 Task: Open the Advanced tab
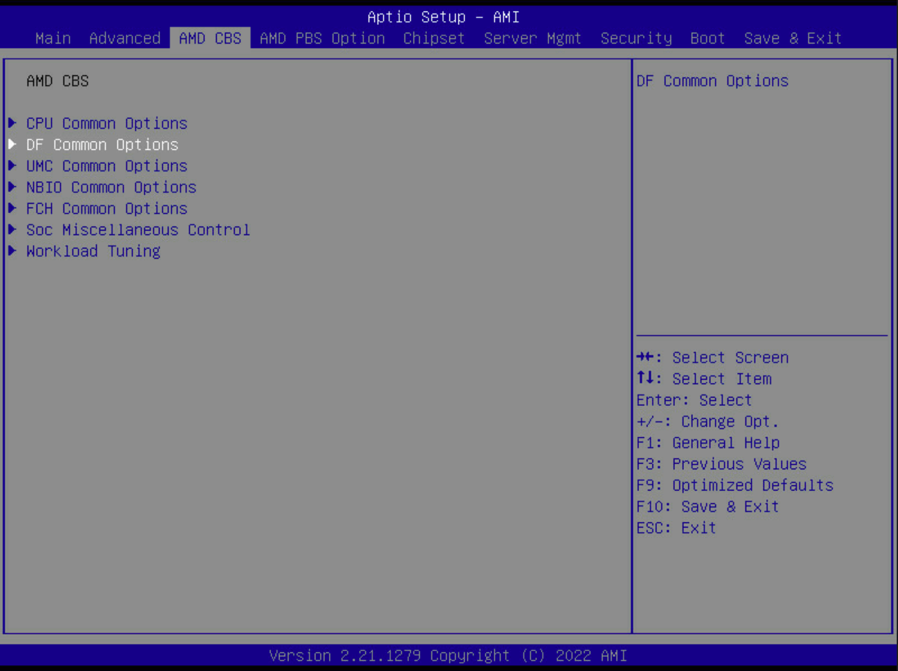[x=125, y=38]
